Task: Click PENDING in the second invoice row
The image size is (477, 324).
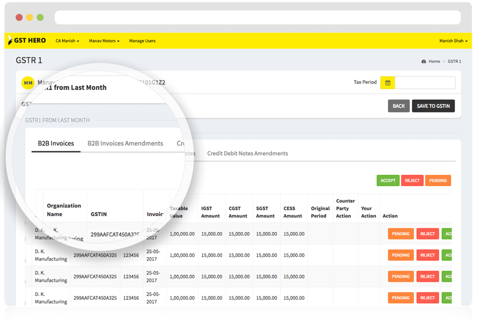Action: (401, 255)
